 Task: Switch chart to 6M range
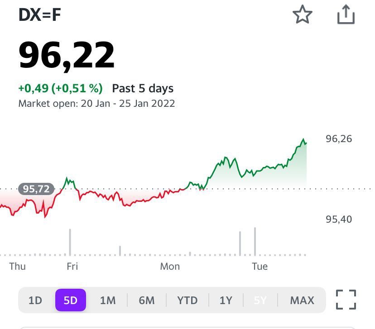147,300
